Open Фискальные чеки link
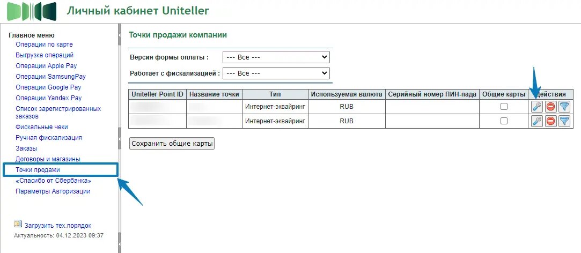This screenshot has height=253, width=581. tap(42, 126)
